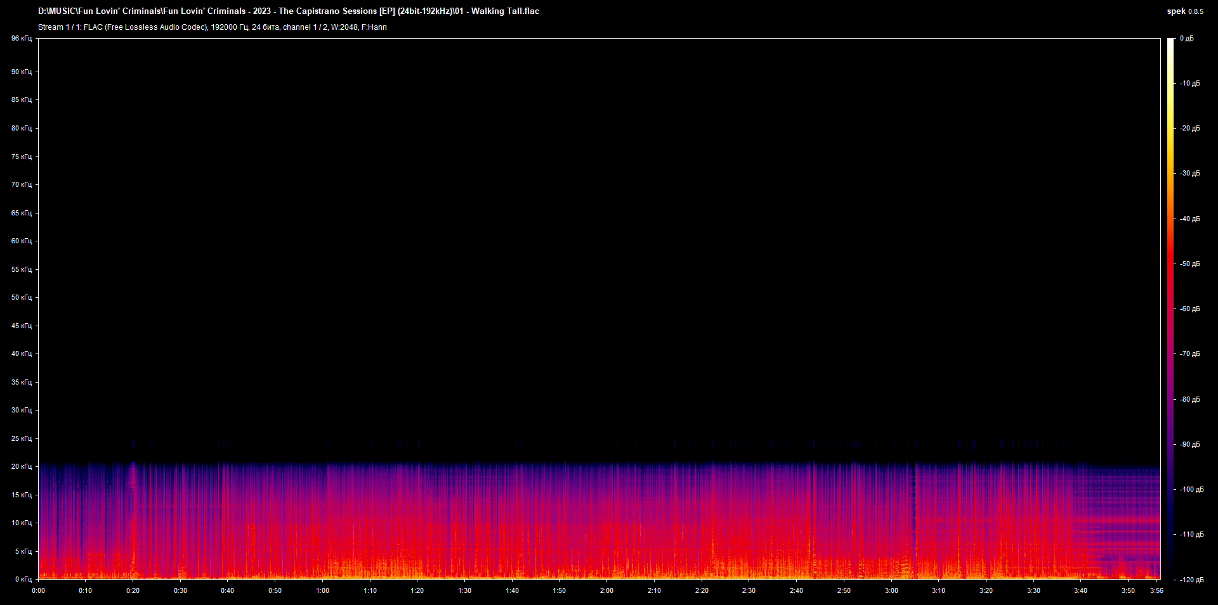Click the -60 дБ level label

(1189, 309)
